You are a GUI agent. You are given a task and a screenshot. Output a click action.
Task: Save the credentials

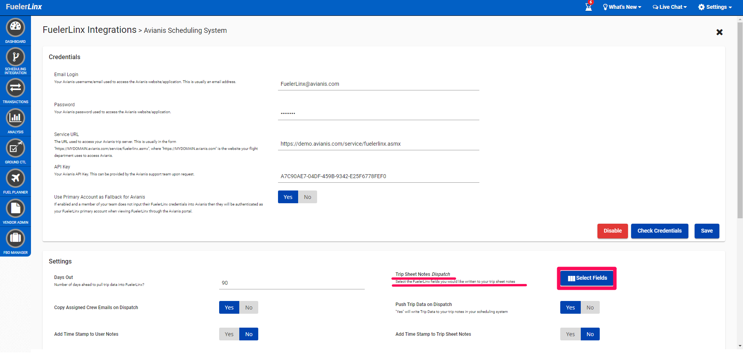(x=707, y=231)
